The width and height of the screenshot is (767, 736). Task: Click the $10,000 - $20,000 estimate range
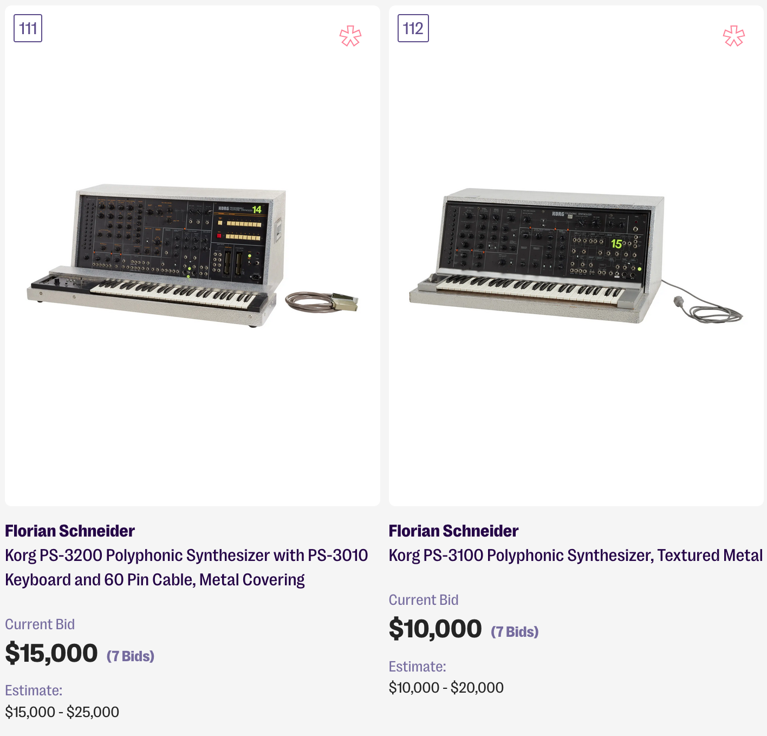446,687
